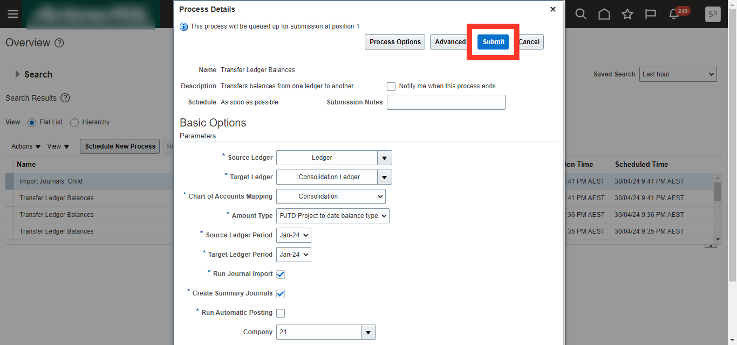Select the Hierarchy view radio button
Viewport: 737px width, 345px height.
coord(74,123)
